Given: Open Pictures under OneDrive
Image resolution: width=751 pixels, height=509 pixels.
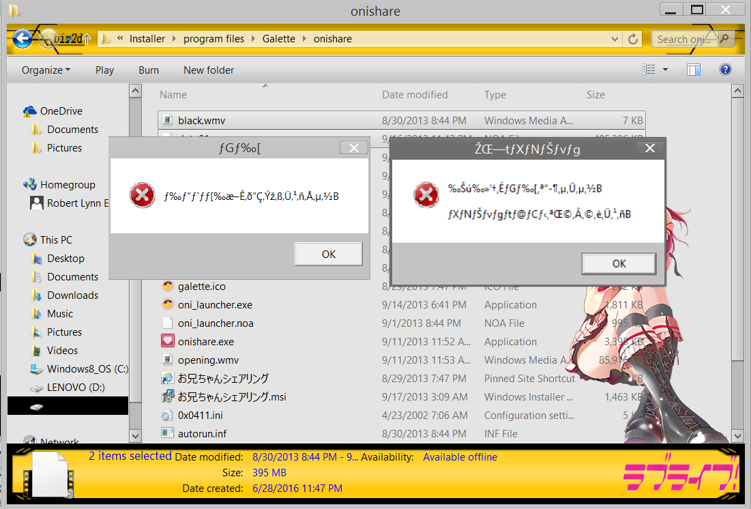Looking at the screenshot, I should pyautogui.click(x=64, y=148).
